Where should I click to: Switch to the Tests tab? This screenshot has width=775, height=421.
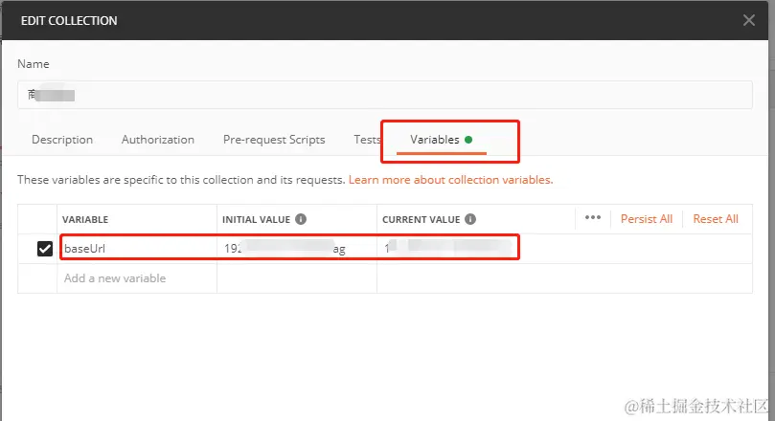367,140
